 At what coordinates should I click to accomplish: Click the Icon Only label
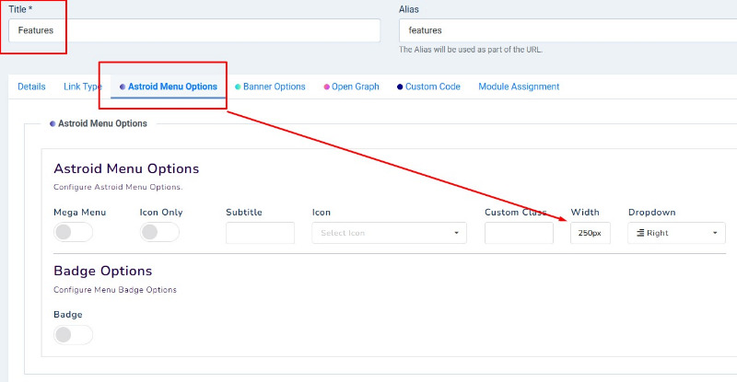click(161, 213)
